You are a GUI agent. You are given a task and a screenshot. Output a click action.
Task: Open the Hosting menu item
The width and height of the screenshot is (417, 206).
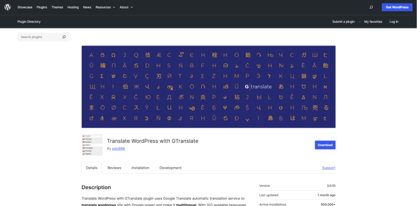(73, 7)
